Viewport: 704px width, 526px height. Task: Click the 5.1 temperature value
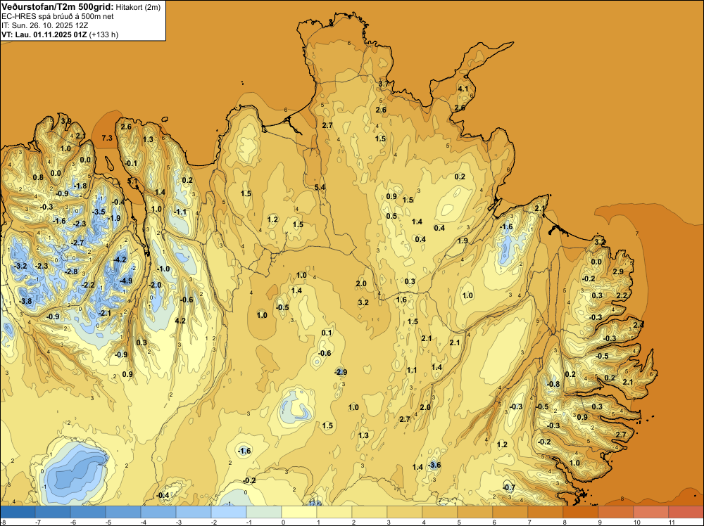click(133, 181)
